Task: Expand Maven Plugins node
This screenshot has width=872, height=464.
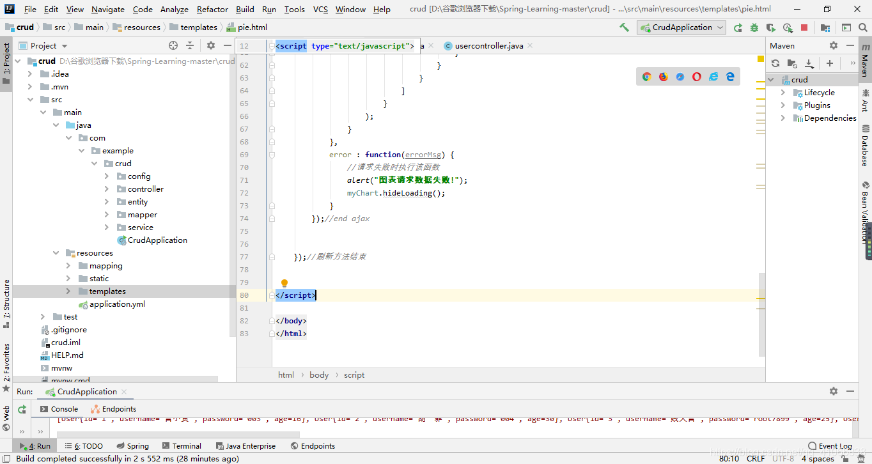Action: click(x=783, y=105)
